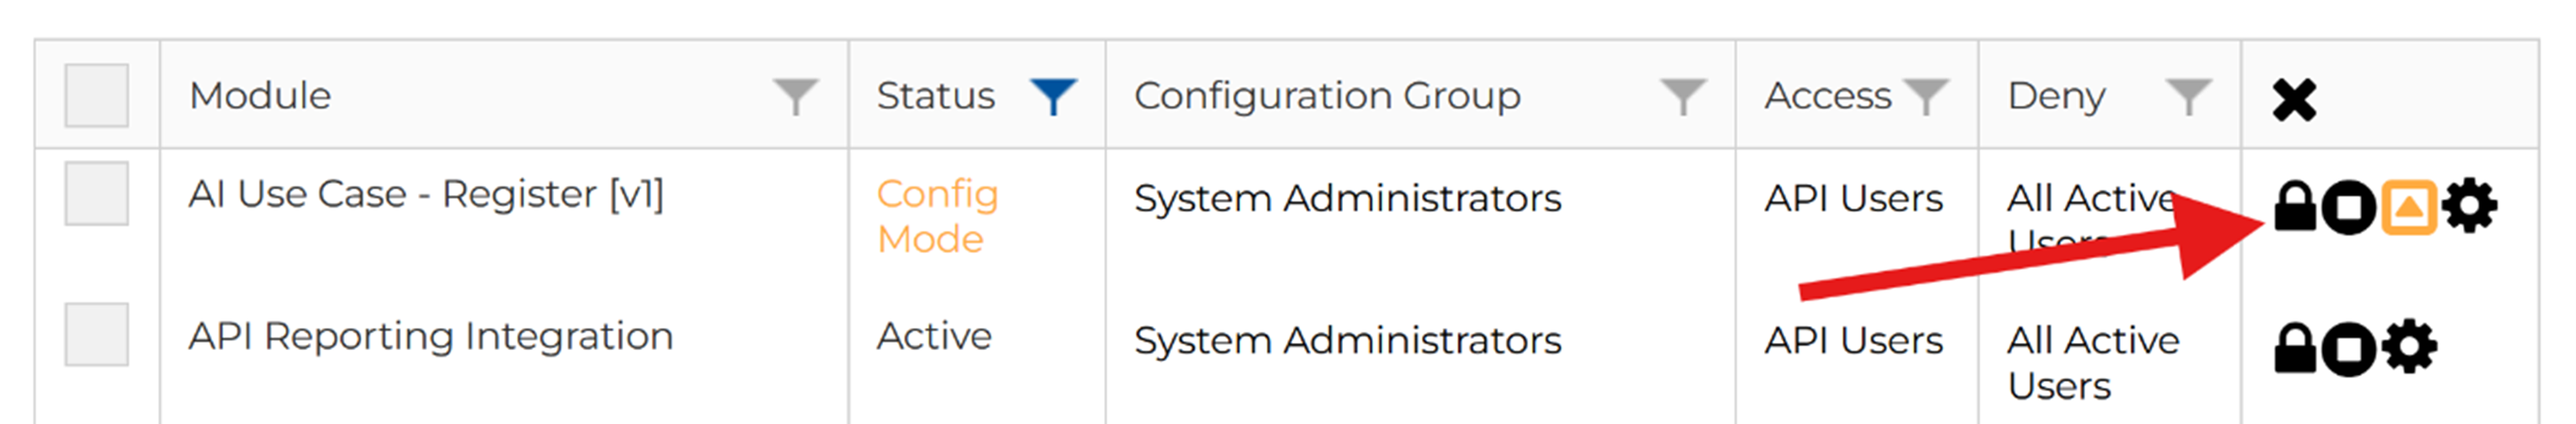Click lock icon for API Reporting Integration row
Viewport: 2576px width, 424px height.
[2294, 349]
